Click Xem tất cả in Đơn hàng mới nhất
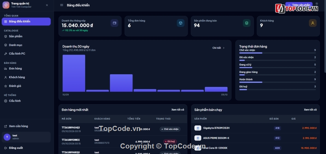Viewport: 326px width, 154px height. [x=177, y=110]
